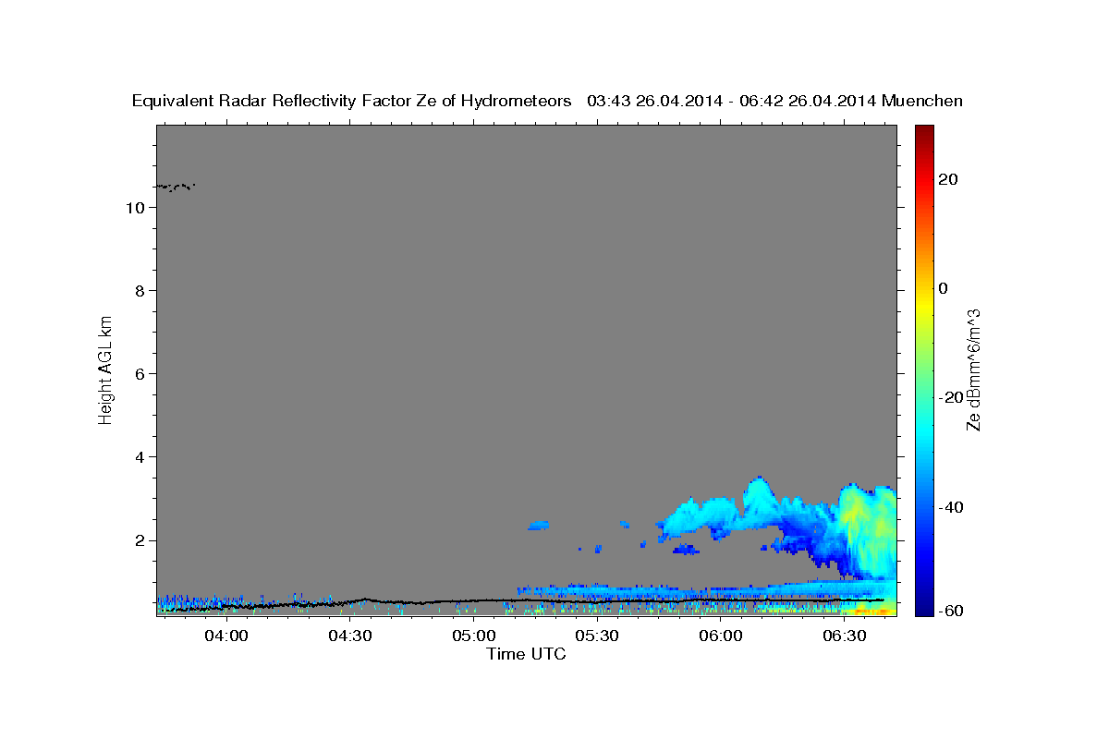
Task: Click the 05:00 time tick label
Action: click(x=473, y=636)
